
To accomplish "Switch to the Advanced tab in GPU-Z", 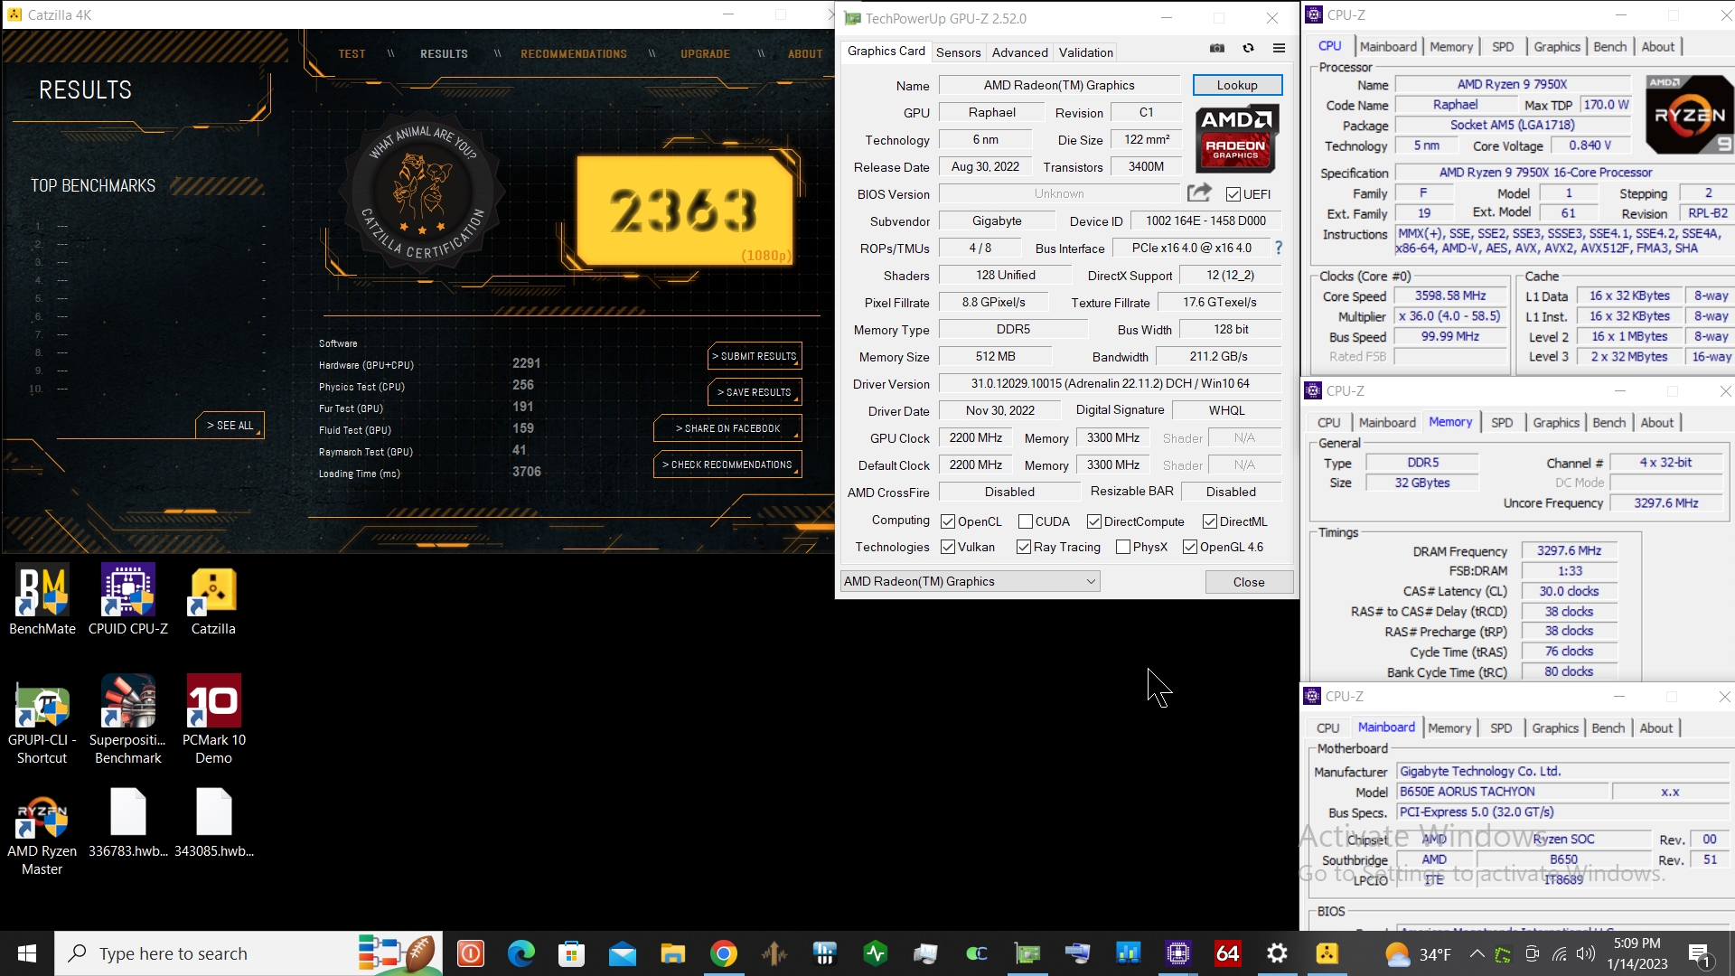I will click(1019, 52).
